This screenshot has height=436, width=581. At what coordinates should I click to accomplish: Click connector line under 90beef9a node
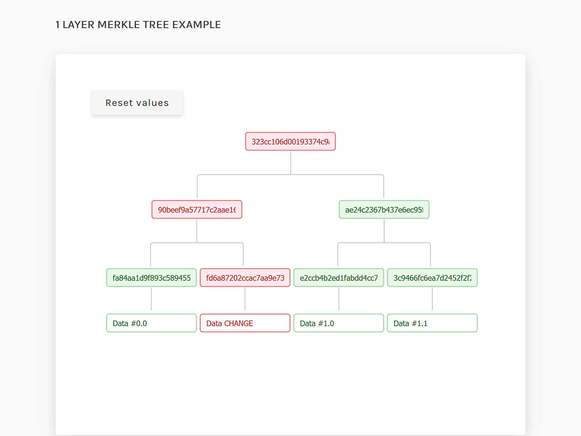(x=197, y=230)
